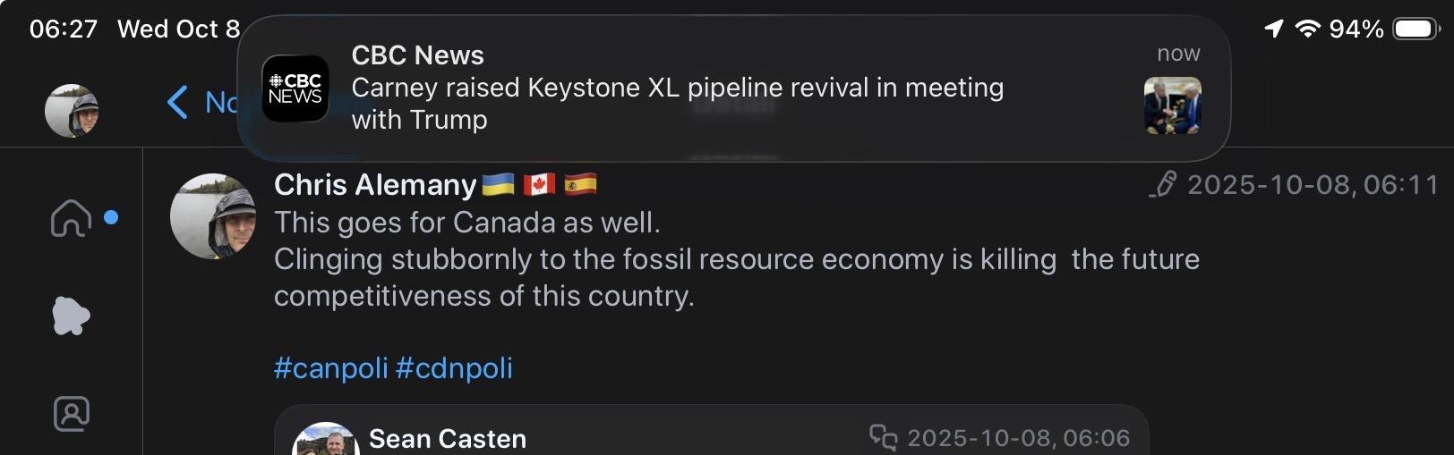Tap the Chris Alemany display name

click(x=374, y=185)
